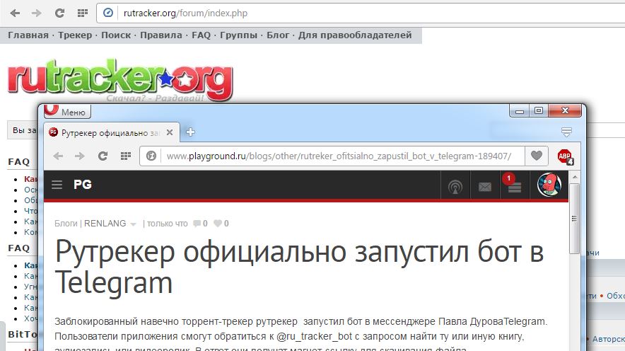Viewport: 625px width, 351px height.
Task: Open the Opera Меню button
Action: (67, 111)
